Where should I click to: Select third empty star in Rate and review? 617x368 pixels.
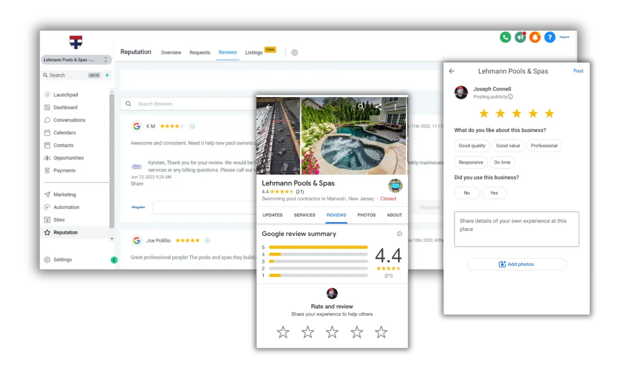pyautogui.click(x=332, y=332)
